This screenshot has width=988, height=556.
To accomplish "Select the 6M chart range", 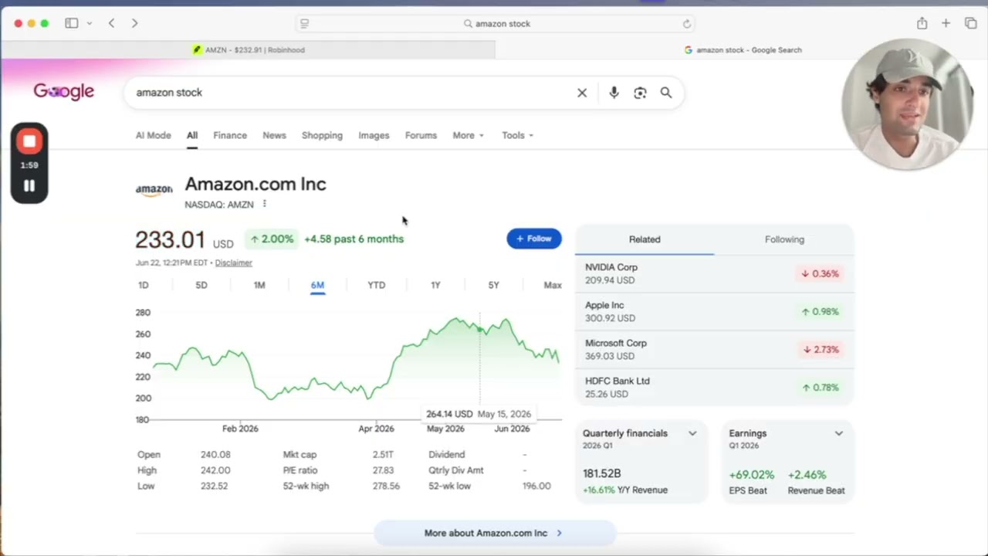I will pyautogui.click(x=317, y=285).
